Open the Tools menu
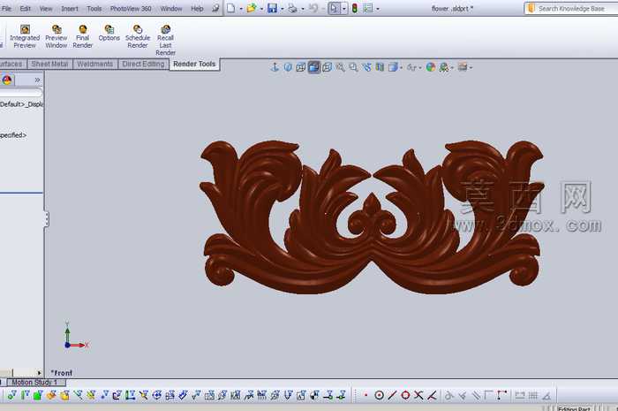This screenshot has height=411, width=618. pos(94,8)
